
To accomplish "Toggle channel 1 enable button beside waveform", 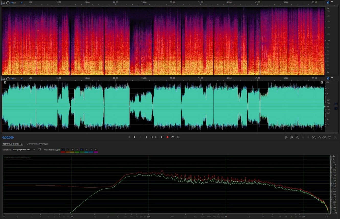I will coord(336,104).
